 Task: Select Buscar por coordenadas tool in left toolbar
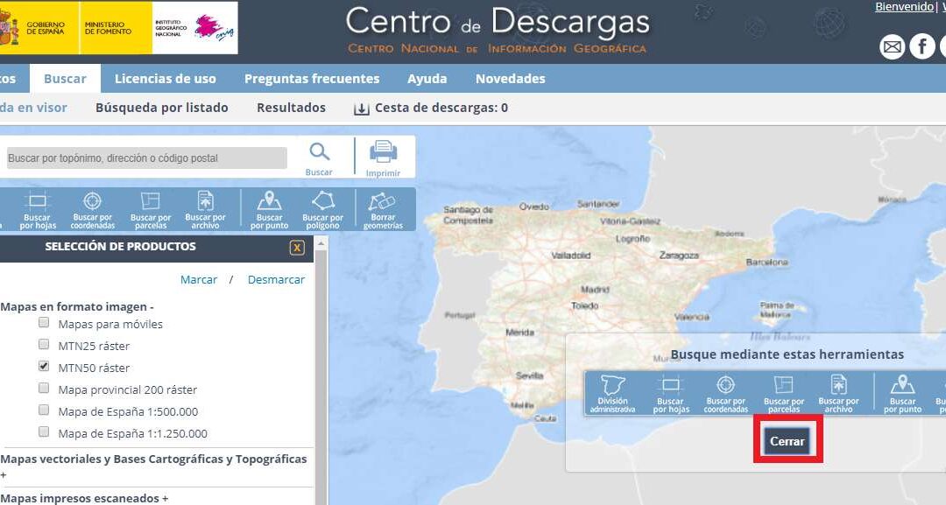(92, 210)
